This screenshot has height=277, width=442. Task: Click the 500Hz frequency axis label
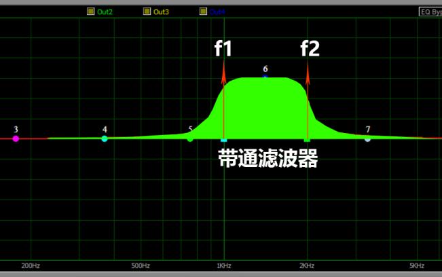point(140,265)
